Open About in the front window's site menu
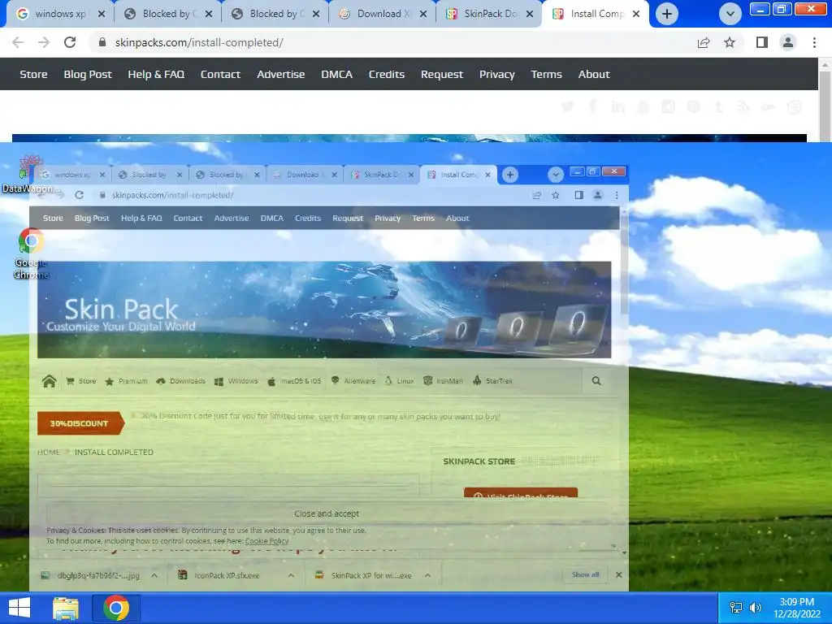Image resolution: width=832 pixels, height=624 pixels. pyautogui.click(x=594, y=74)
